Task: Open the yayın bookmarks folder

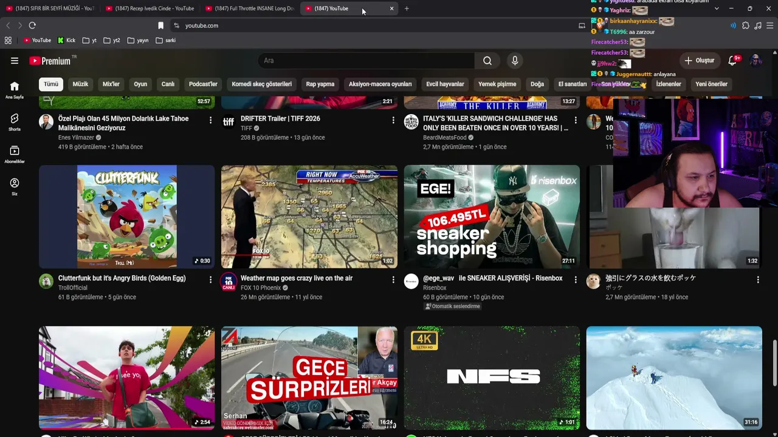Action: click(137, 41)
